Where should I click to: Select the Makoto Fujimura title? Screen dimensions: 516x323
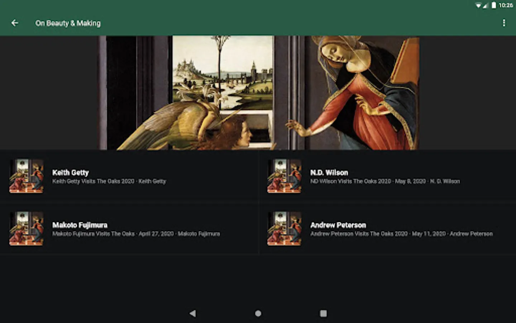[x=80, y=225]
